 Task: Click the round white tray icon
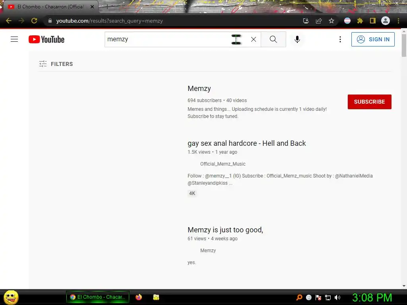(x=308, y=297)
